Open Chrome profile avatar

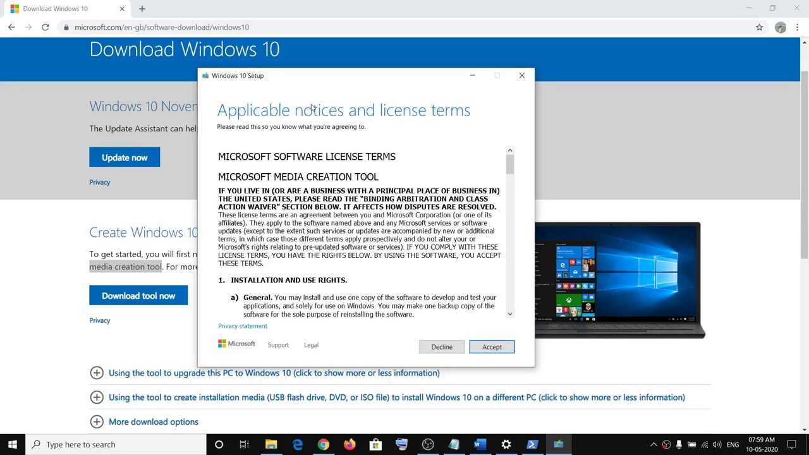click(781, 27)
